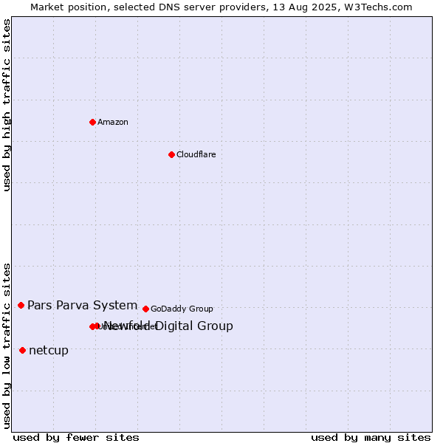The height and width of the screenshot is (443, 443).
Task: Click the 'used by fewer sites' axis label
Action: [76, 438]
